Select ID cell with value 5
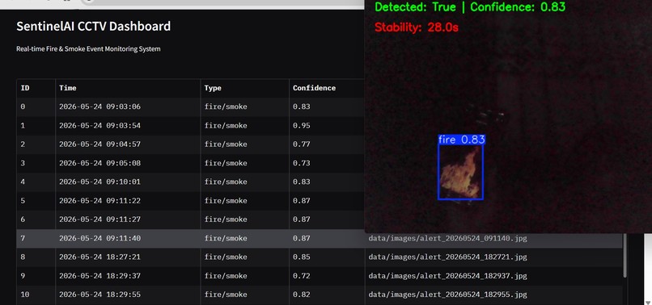The image size is (652, 305). coord(36,201)
